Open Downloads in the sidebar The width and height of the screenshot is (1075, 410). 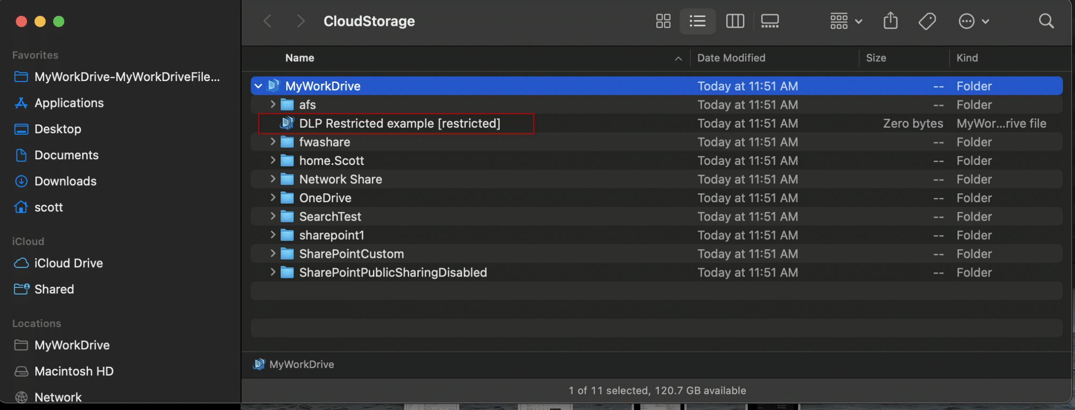(65, 181)
